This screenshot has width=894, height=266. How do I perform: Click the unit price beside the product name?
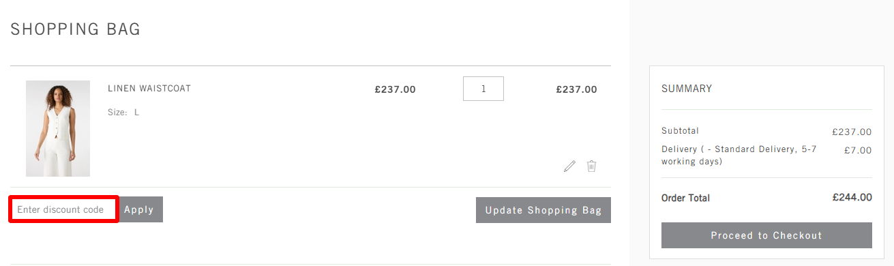395,89
